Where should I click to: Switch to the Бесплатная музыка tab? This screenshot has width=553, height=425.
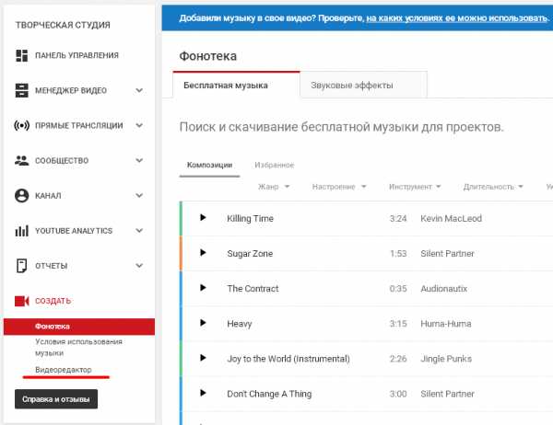[236, 85]
